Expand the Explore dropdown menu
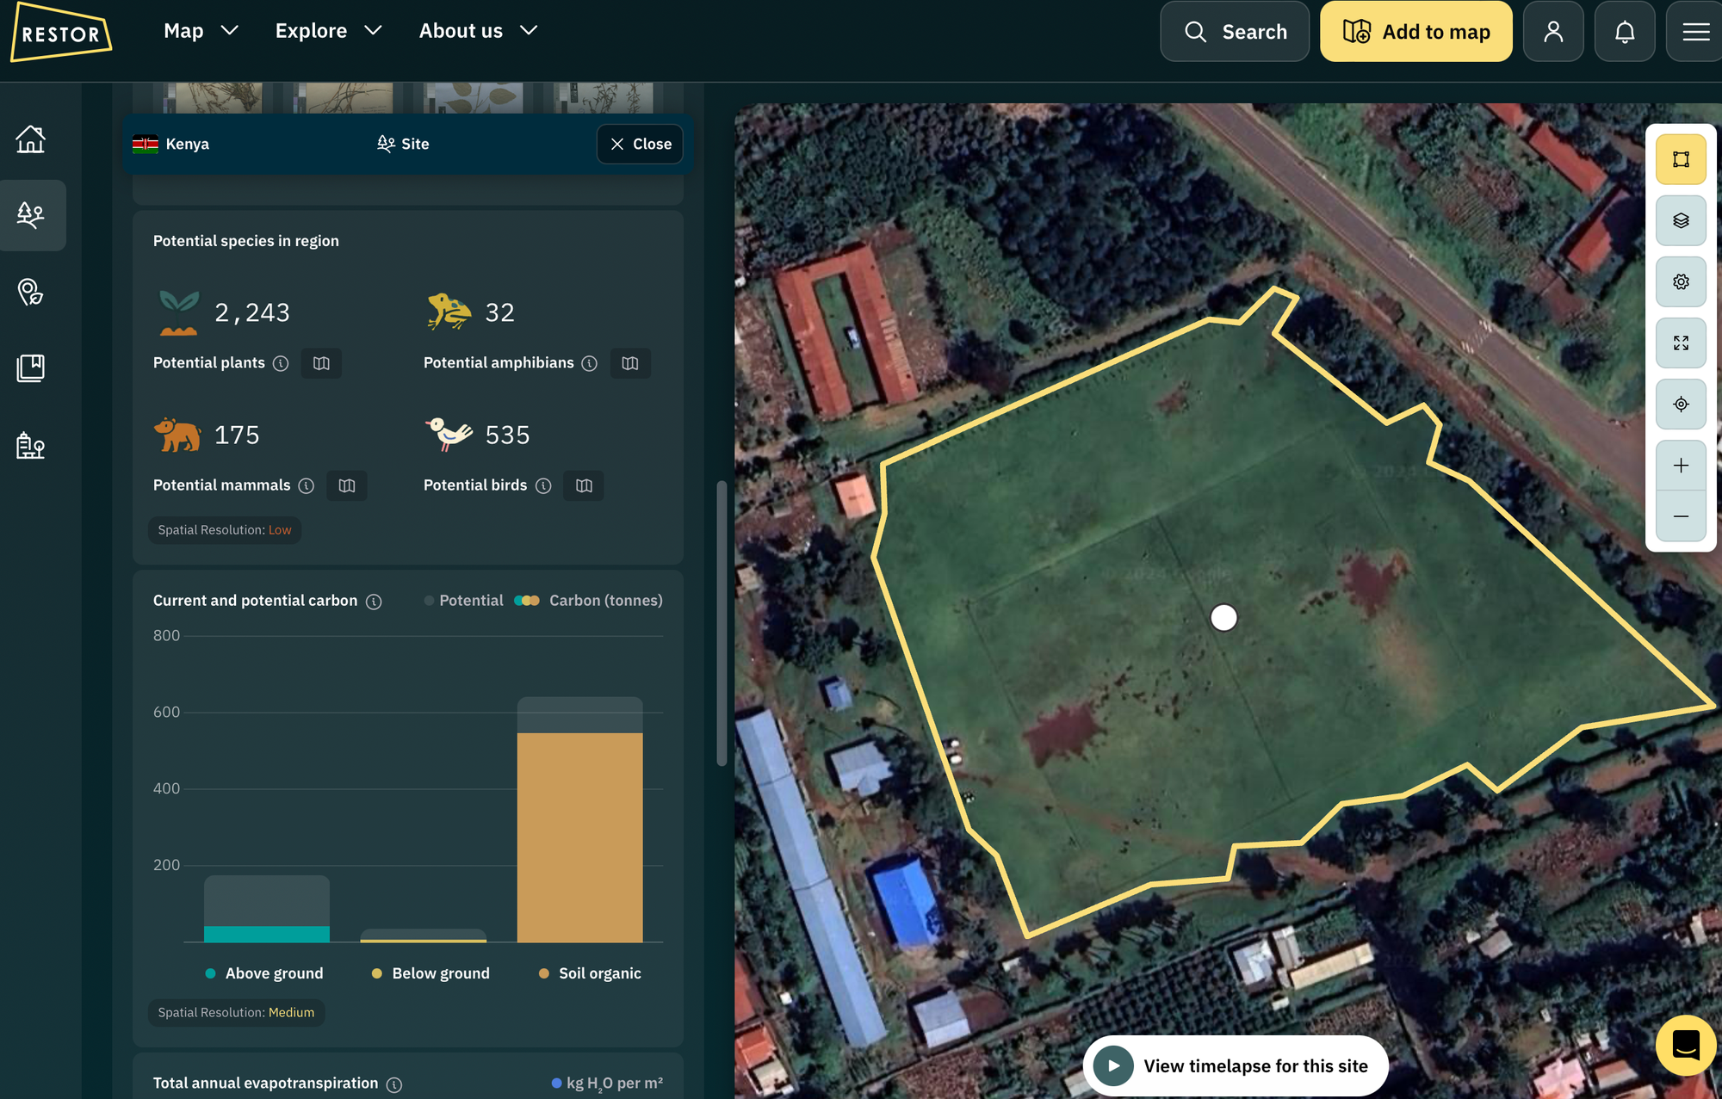Image resolution: width=1722 pixels, height=1099 pixels. click(328, 31)
